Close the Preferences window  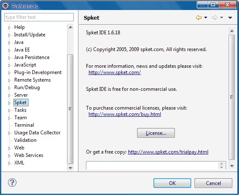pos(227,5)
